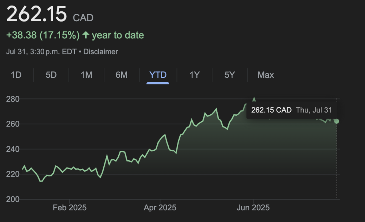This screenshot has width=365, height=222.
Task: Switch chart to 1Y view
Action: tap(194, 75)
